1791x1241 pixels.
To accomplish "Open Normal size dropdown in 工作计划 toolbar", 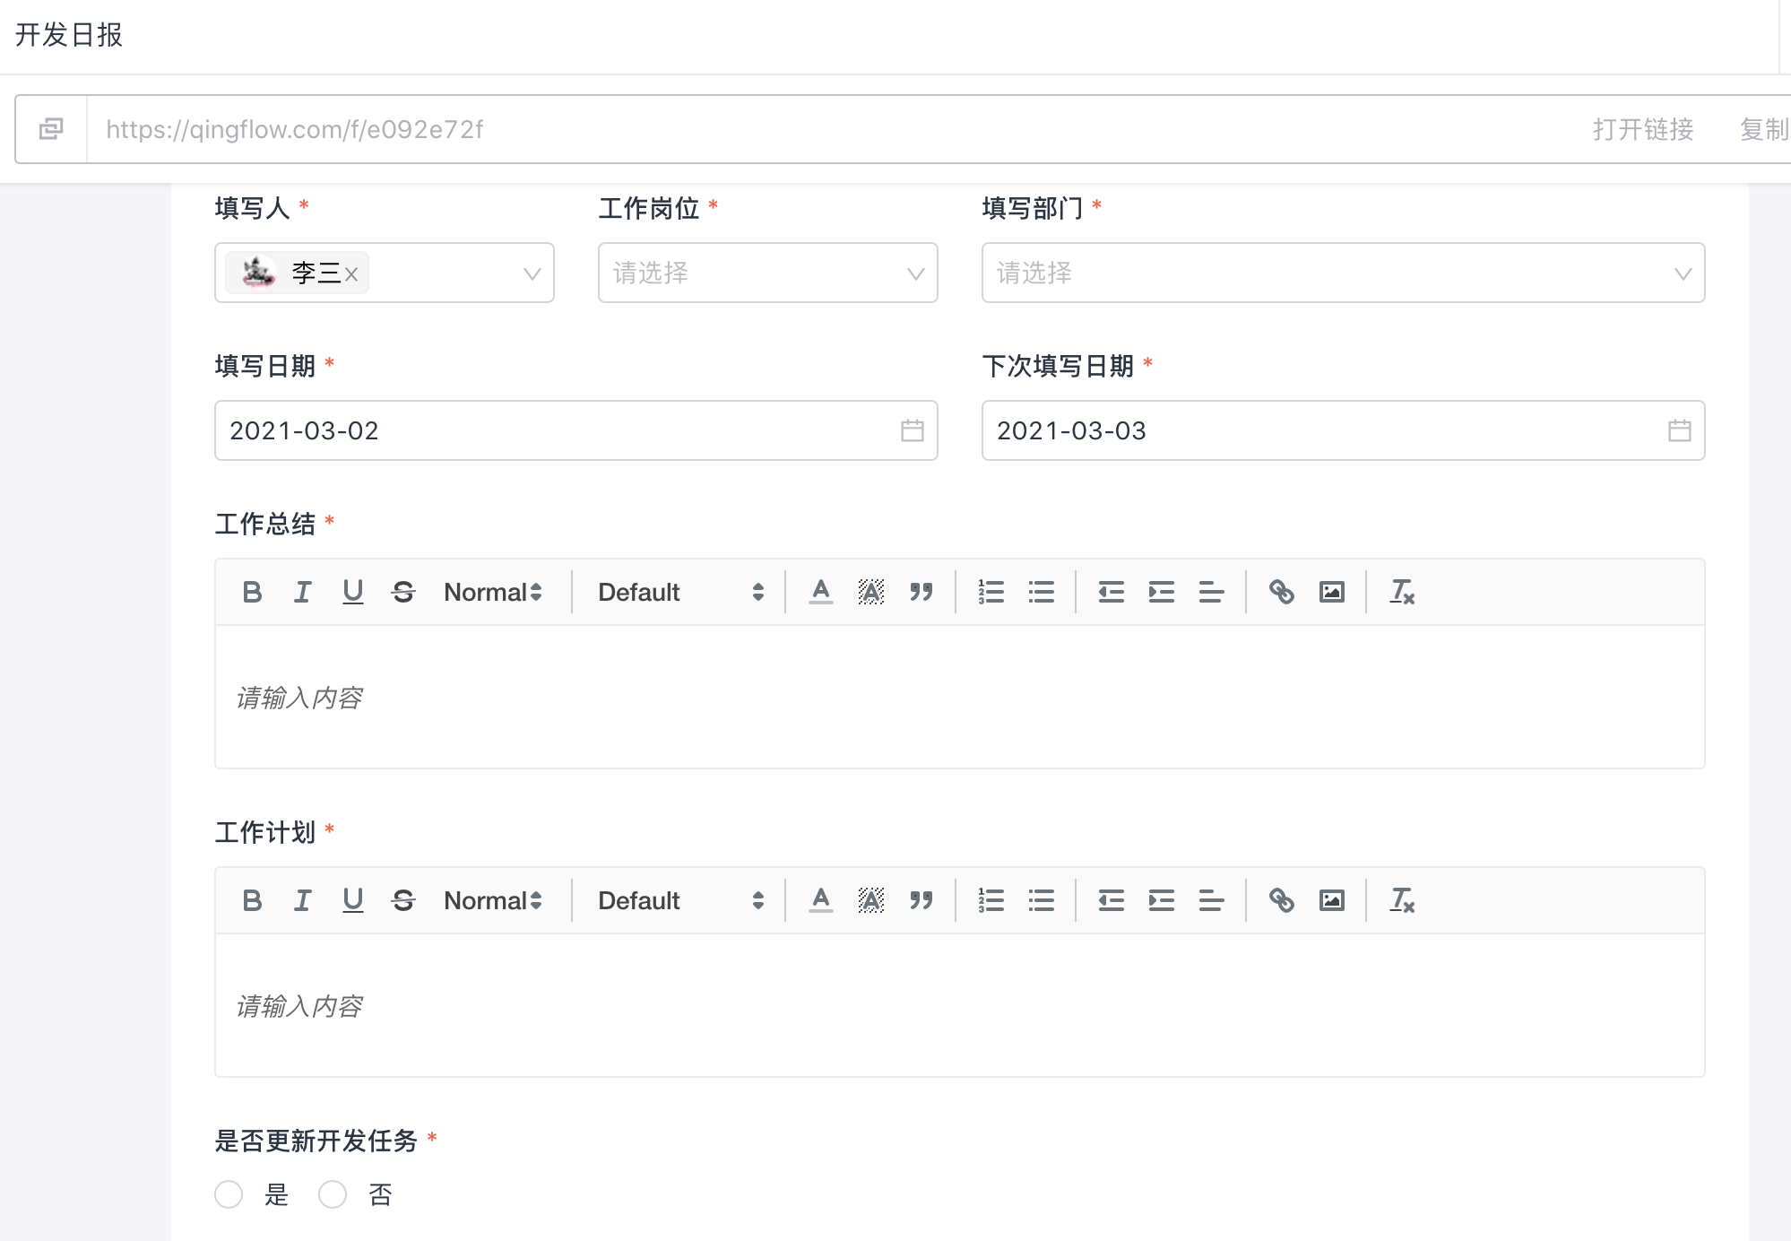I will [x=493, y=900].
